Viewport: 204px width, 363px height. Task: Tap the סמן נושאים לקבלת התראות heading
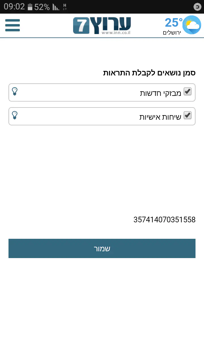coord(149,73)
